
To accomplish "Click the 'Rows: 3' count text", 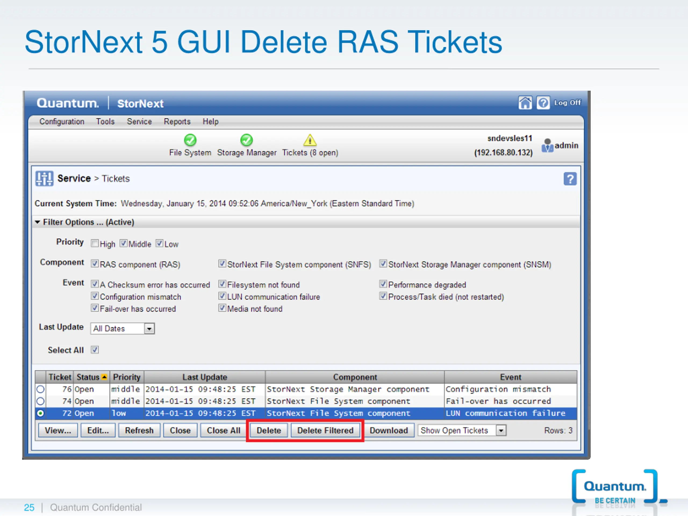I will [x=558, y=431].
